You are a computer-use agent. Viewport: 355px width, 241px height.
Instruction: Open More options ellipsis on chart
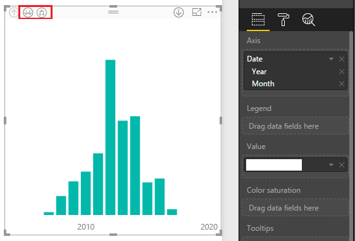coord(212,12)
